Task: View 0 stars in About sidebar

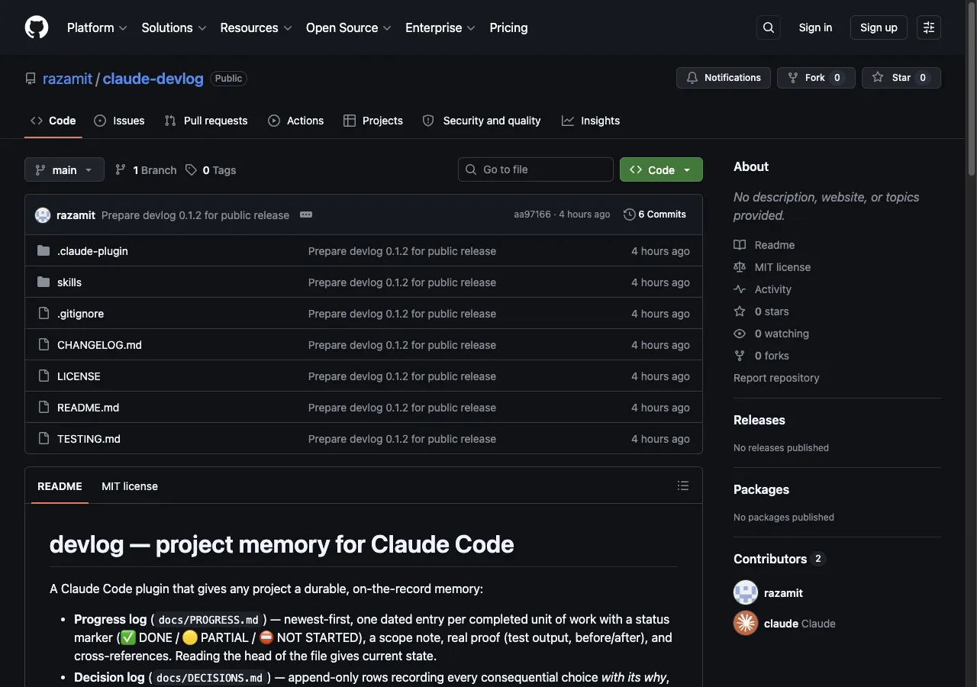Action: pos(762,311)
